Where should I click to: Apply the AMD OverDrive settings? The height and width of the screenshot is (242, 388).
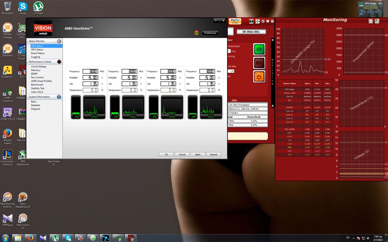[x=198, y=154]
